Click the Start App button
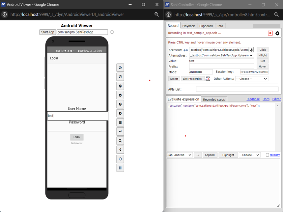Screen dimensions: 283x212 pyautogui.click(x=47, y=32)
